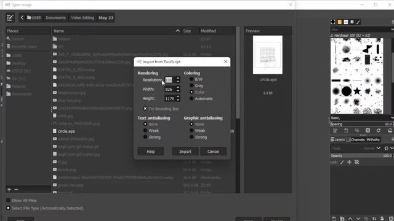This screenshot has height=221, width=394.
Task: Switch to the Paths tab
Action: [x=373, y=139]
